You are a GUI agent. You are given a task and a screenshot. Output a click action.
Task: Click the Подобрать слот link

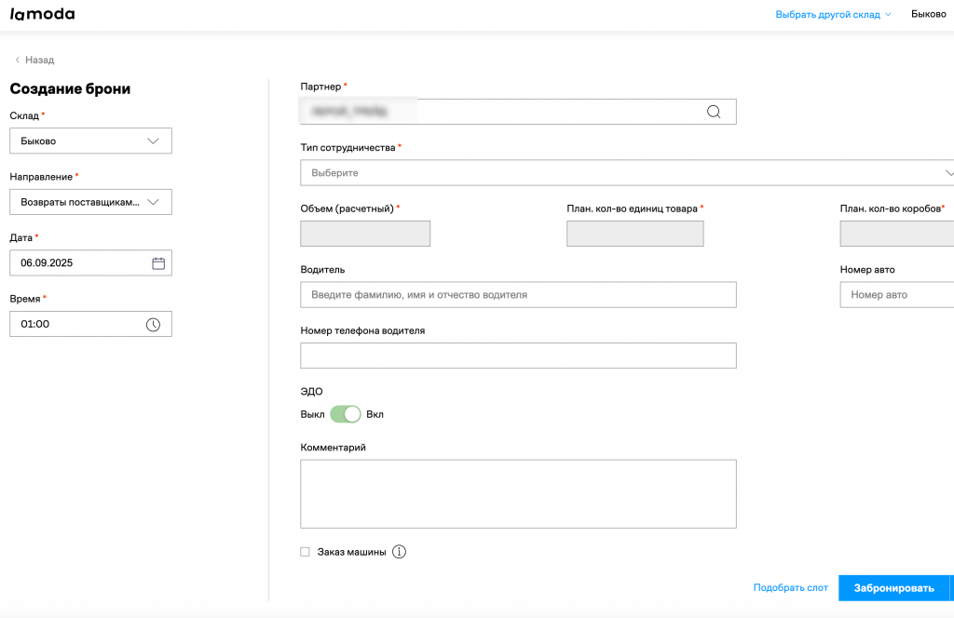[x=790, y=588]
